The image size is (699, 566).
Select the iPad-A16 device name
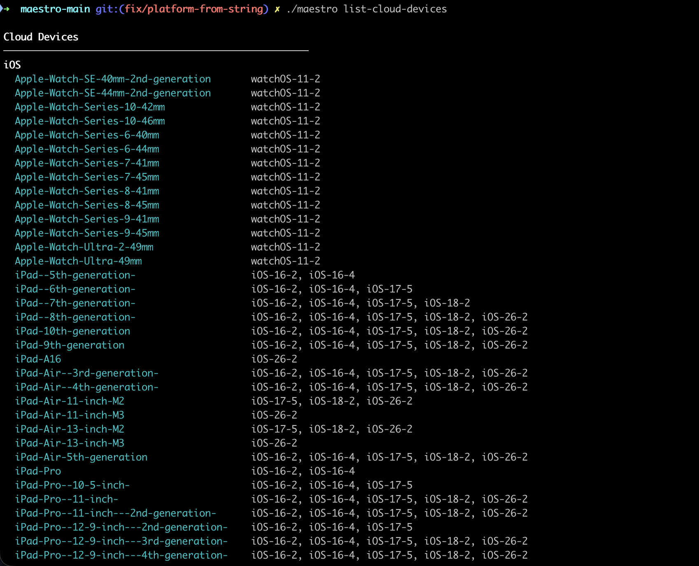[38, 359]
